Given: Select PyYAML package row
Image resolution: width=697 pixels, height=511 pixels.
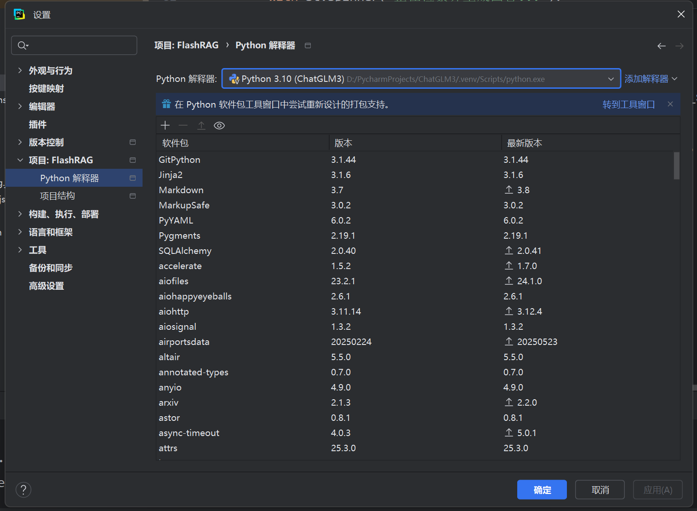Looking at the screenshot, I should point(415,220).
